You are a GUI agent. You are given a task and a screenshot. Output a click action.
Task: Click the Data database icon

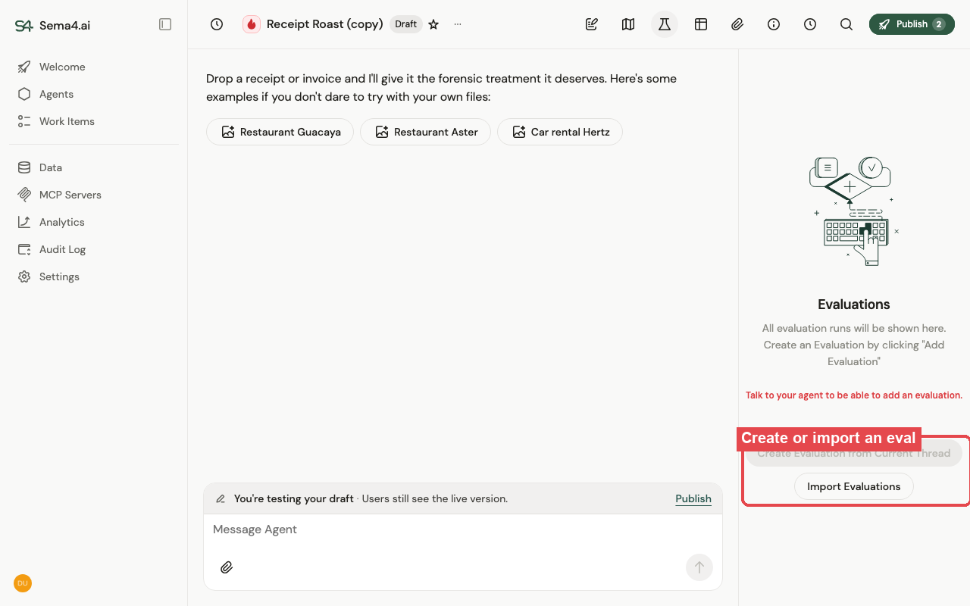coord(24,167)
